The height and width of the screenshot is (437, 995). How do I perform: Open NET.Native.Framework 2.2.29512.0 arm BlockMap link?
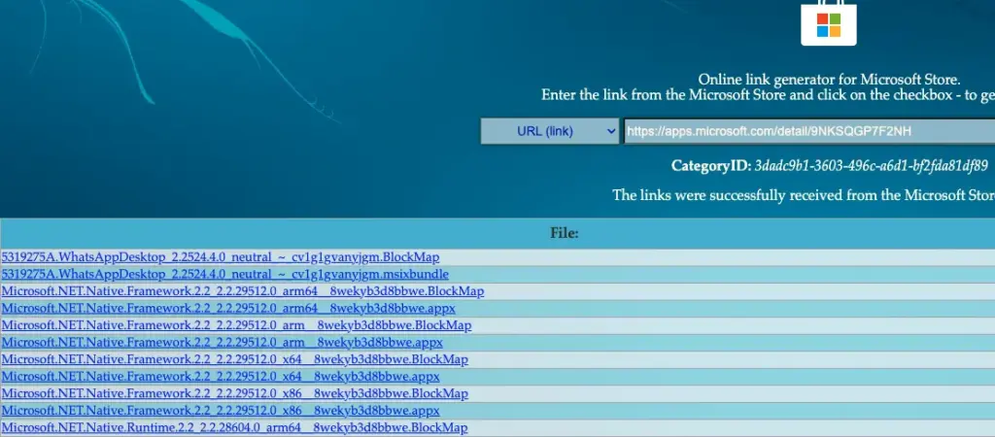(236, 326)
